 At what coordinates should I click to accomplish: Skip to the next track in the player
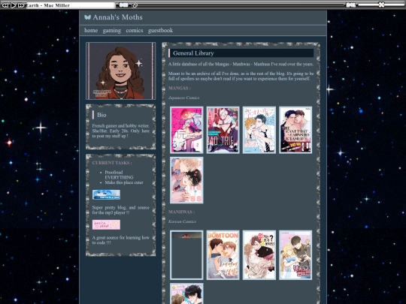[21, 5]
